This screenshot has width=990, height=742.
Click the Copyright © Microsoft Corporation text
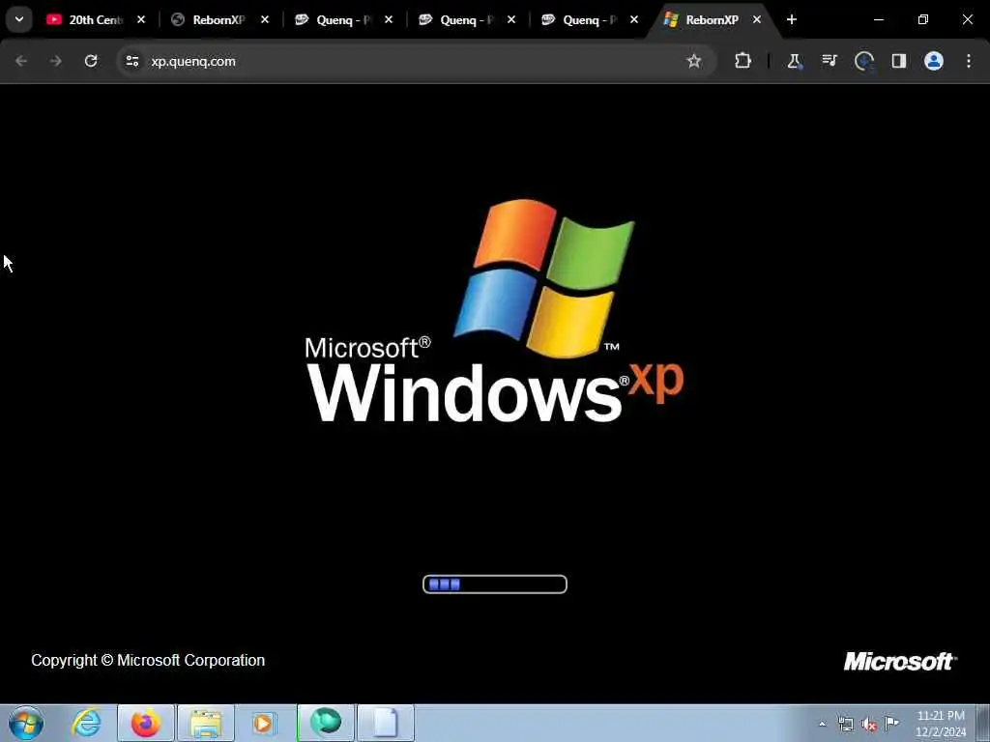148,661
